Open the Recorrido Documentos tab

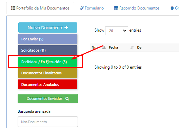coord(137,8)
